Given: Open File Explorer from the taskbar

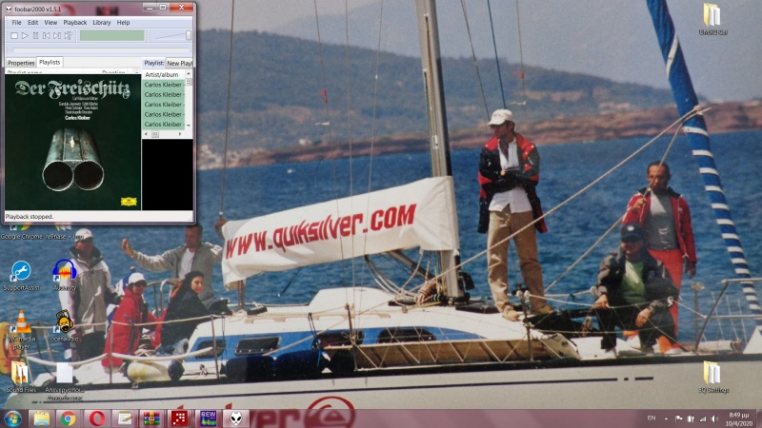Looking at the screenshot, I should 41,418.
